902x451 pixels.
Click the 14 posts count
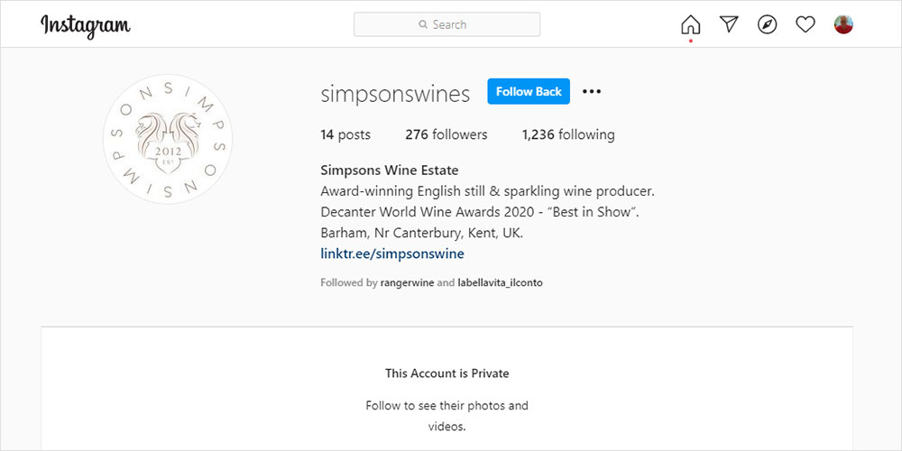[x=345, y=134]
